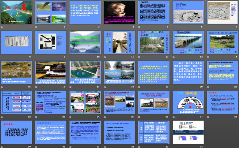Select slide 20 white text paragraph thumbnail

(x=188, y=73)
